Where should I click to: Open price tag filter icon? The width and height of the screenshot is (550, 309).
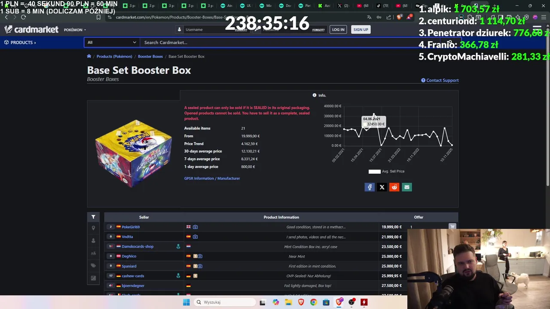(93, 266)
